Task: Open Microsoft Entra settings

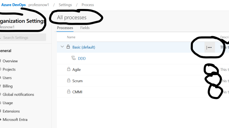Action: coord(15,120)
